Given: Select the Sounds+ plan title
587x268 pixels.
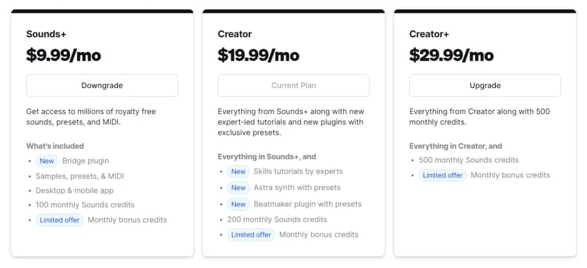Looking at the screenshot, I should [46, 34].
